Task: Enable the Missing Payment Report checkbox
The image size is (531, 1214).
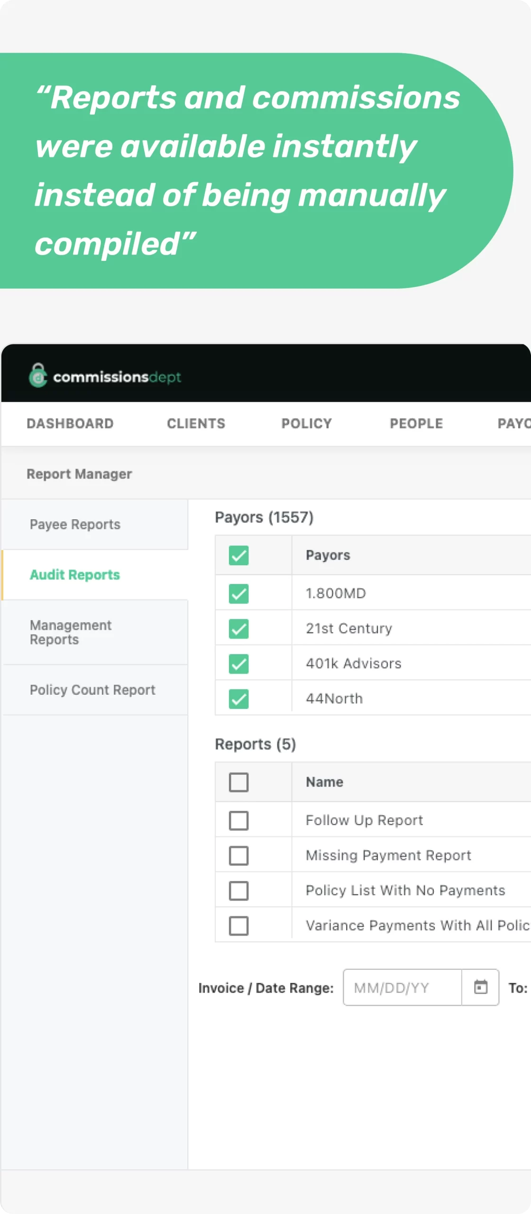Action: [238, 855]
